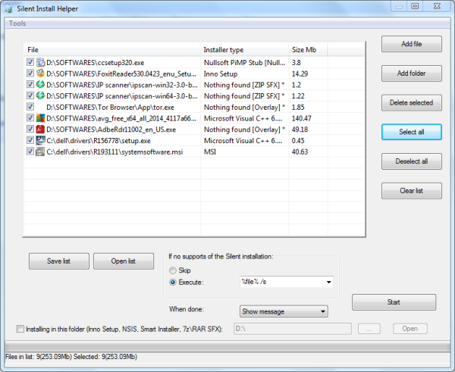Sort by Installer type column header

click(244, 49)
